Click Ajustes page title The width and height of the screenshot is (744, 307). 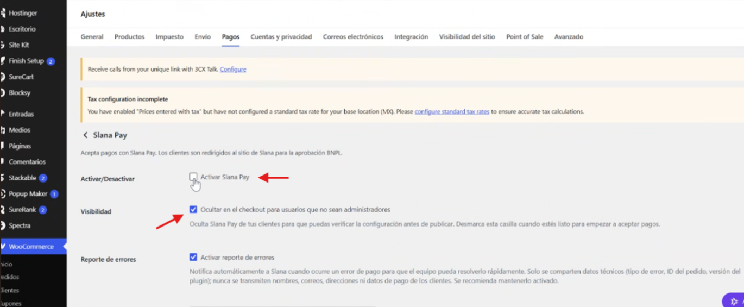pyautogui.click(x=93, y=14)
